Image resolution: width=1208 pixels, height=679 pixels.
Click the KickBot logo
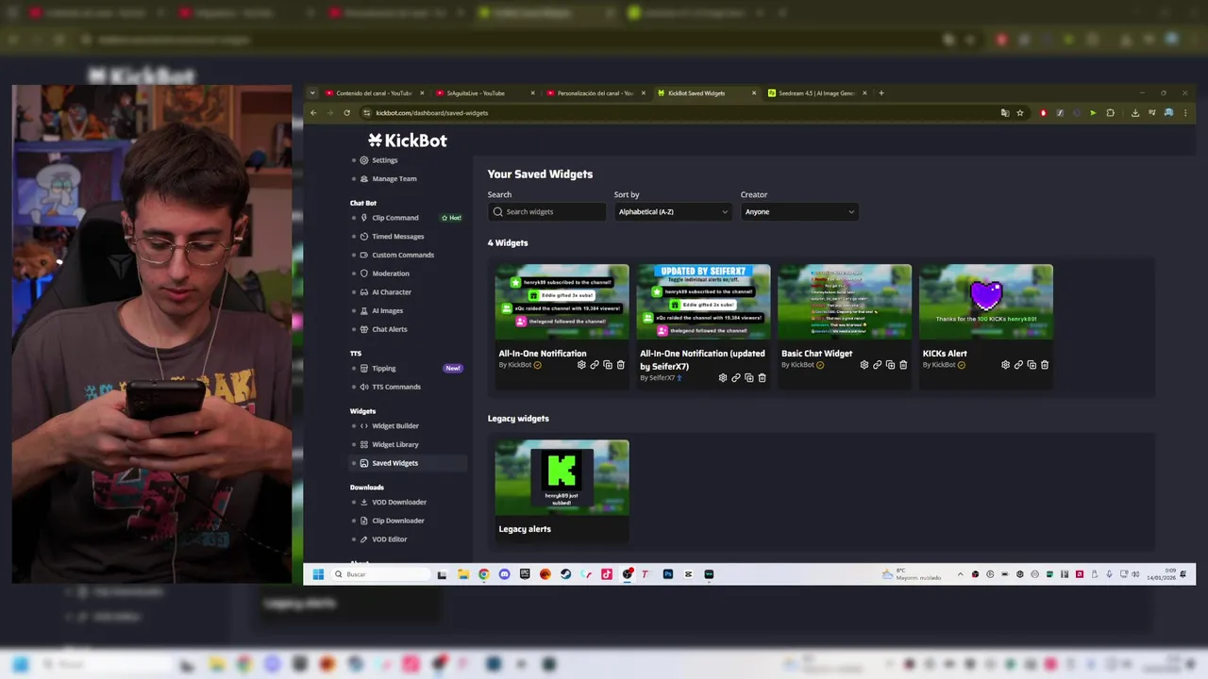pos(408,141)
